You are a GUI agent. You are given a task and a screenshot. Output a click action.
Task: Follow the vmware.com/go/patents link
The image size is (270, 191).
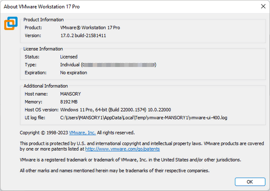(122, 149)
